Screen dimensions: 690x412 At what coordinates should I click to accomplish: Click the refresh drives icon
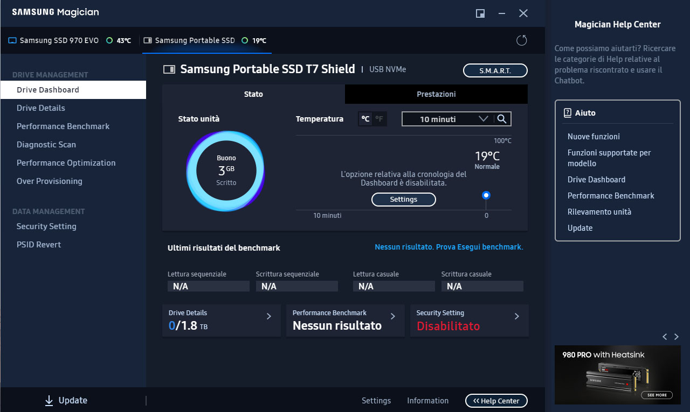click(x=521, y=40)
